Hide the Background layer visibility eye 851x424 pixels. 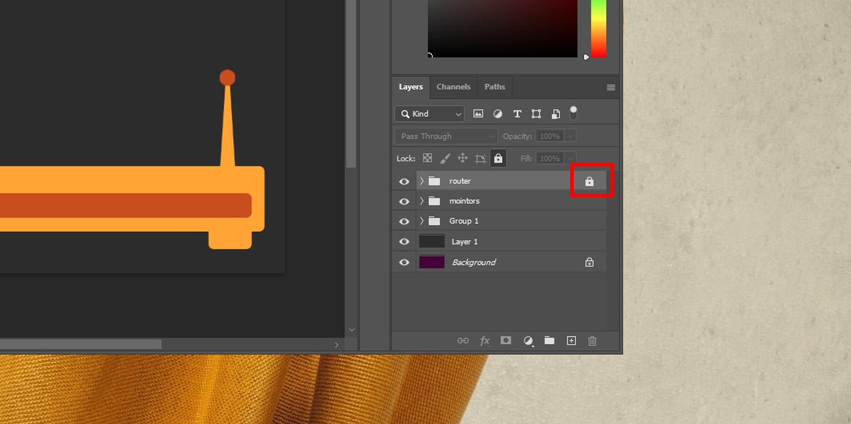[x=404, y=263]
